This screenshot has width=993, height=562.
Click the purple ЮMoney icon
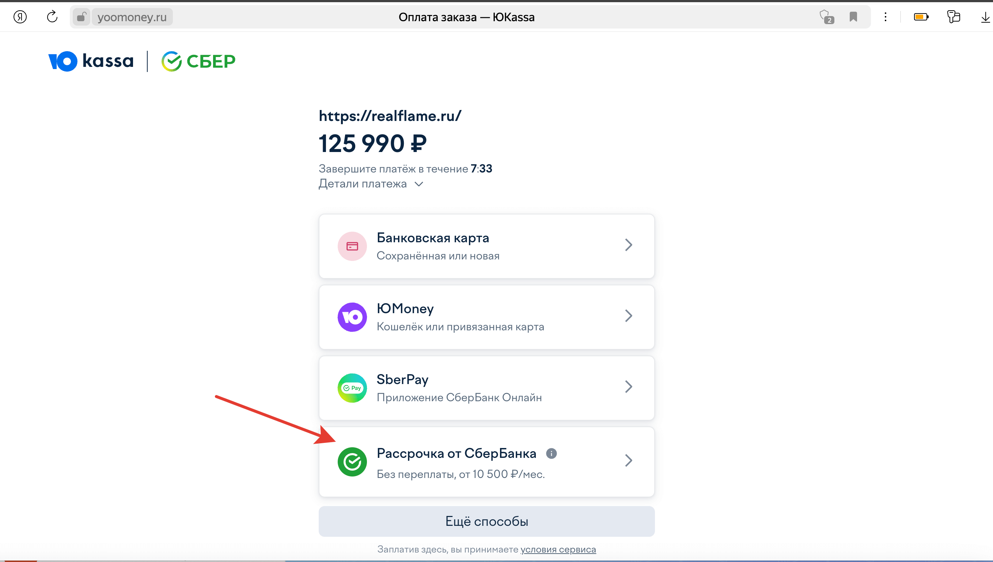point(352,317)
